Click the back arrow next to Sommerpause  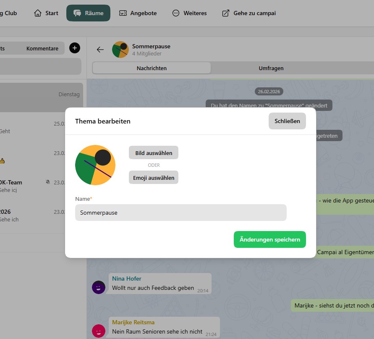point(100,50)
